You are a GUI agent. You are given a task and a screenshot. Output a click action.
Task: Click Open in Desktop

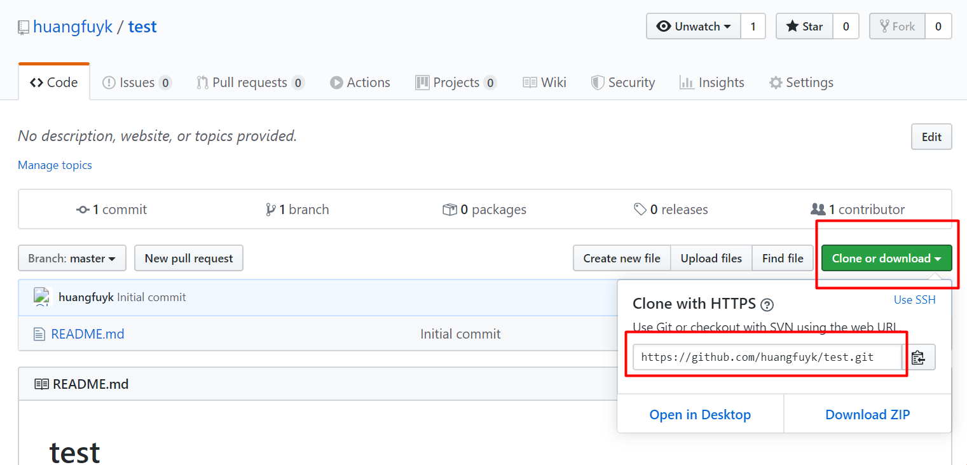(700, 415)
